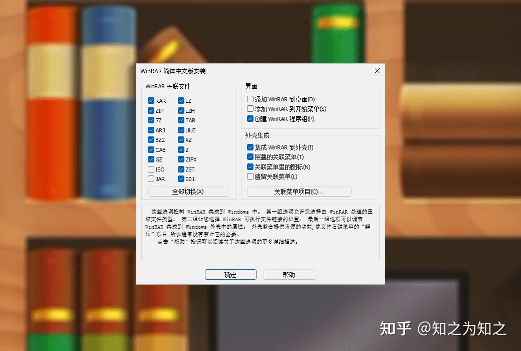This screenshot has width=521, height=351.
Task: Toggle the Z association checkbox
Action: (x=181, y=150)
